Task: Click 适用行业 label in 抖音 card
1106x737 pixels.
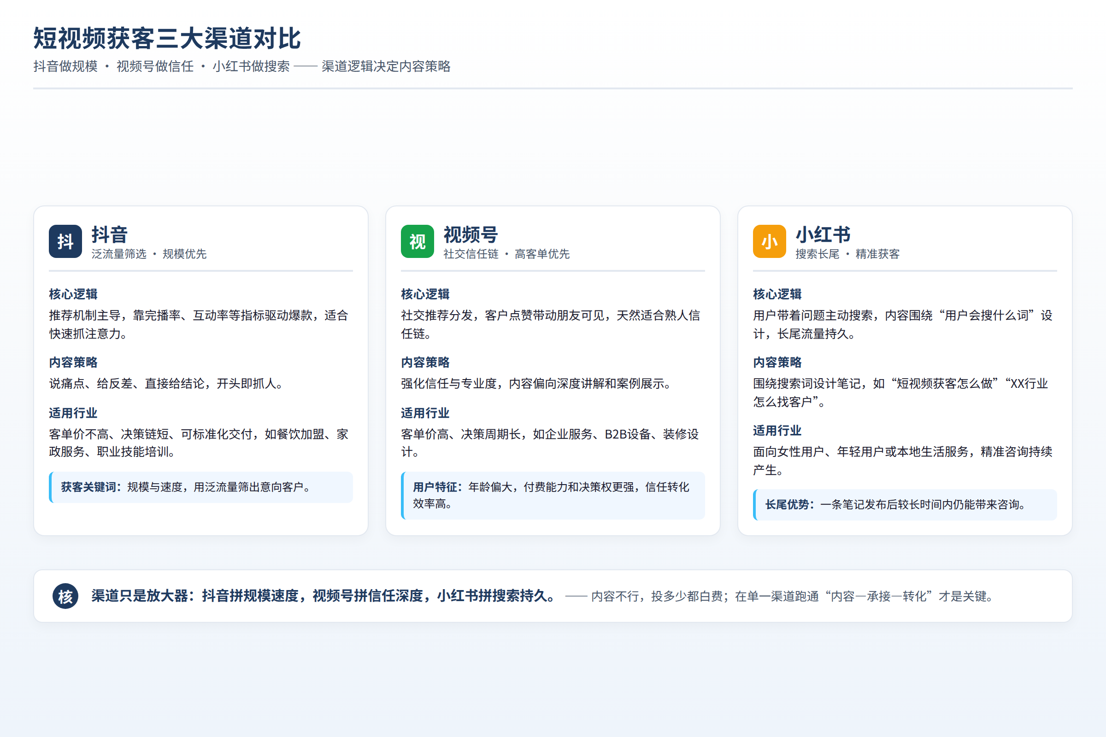Action: click(73, 413)
